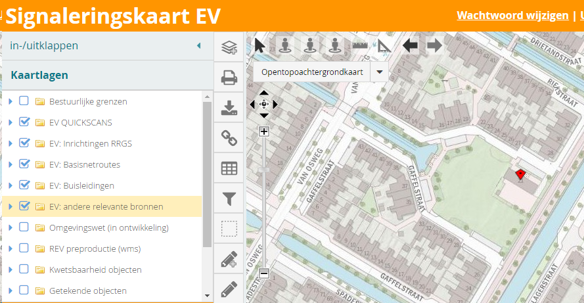
Task: Go to previous map extent arrow
Action: (410, 45)
